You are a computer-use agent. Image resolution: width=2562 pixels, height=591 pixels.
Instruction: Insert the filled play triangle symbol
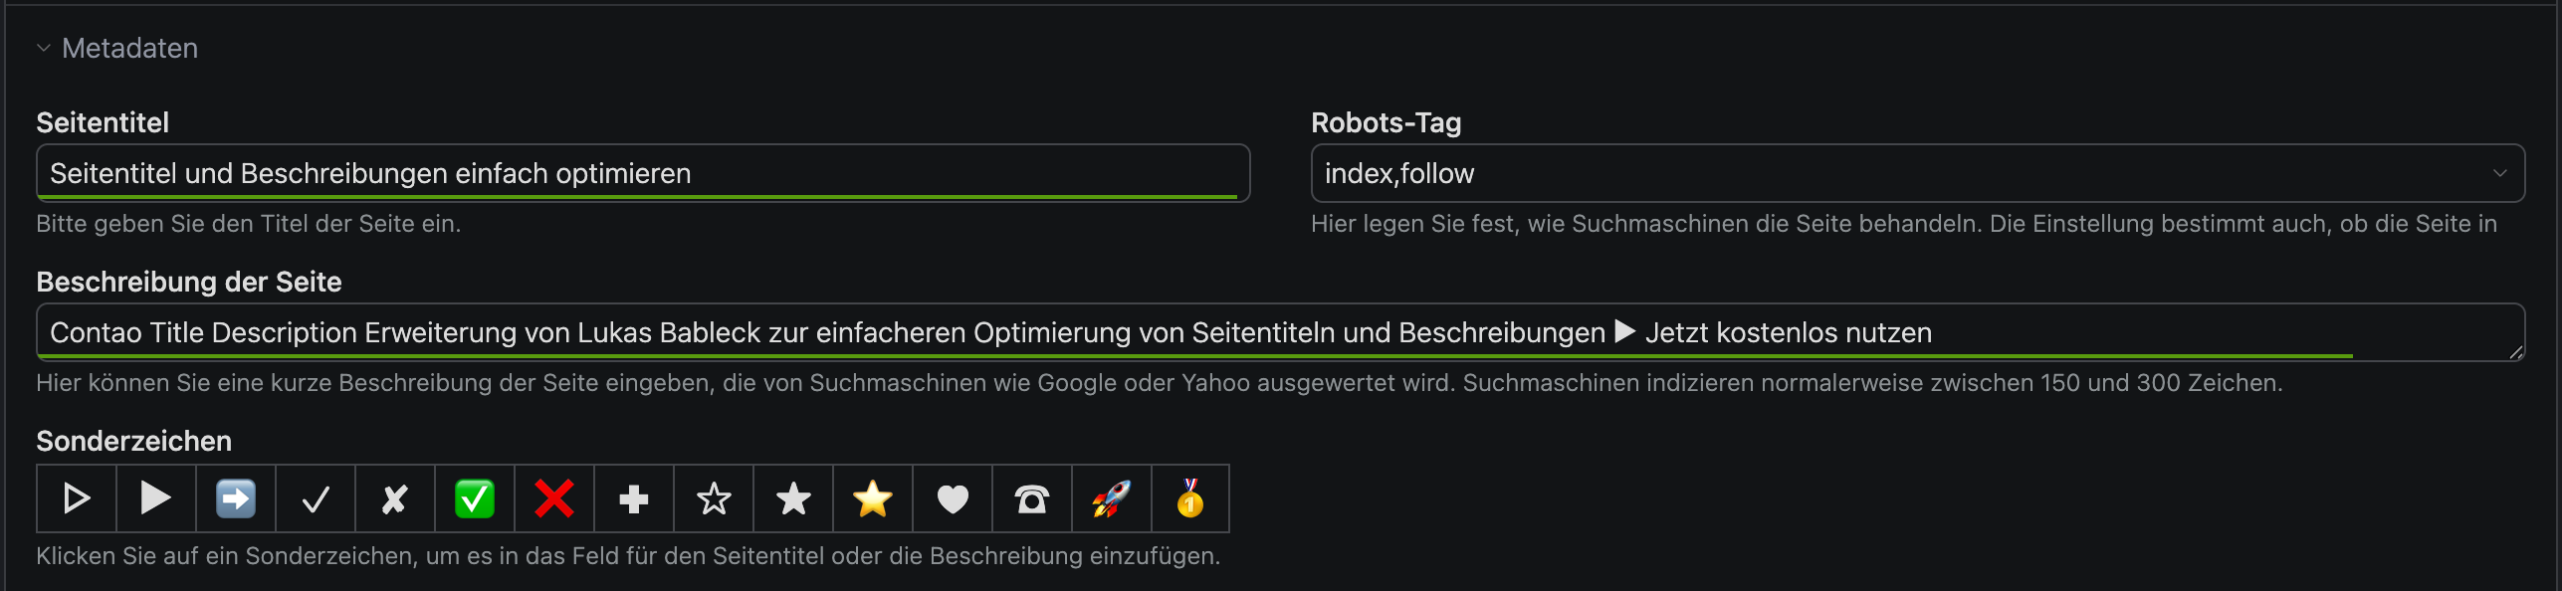156,498
